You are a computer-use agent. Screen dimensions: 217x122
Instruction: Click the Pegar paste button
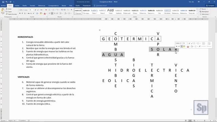coord(3,11)
